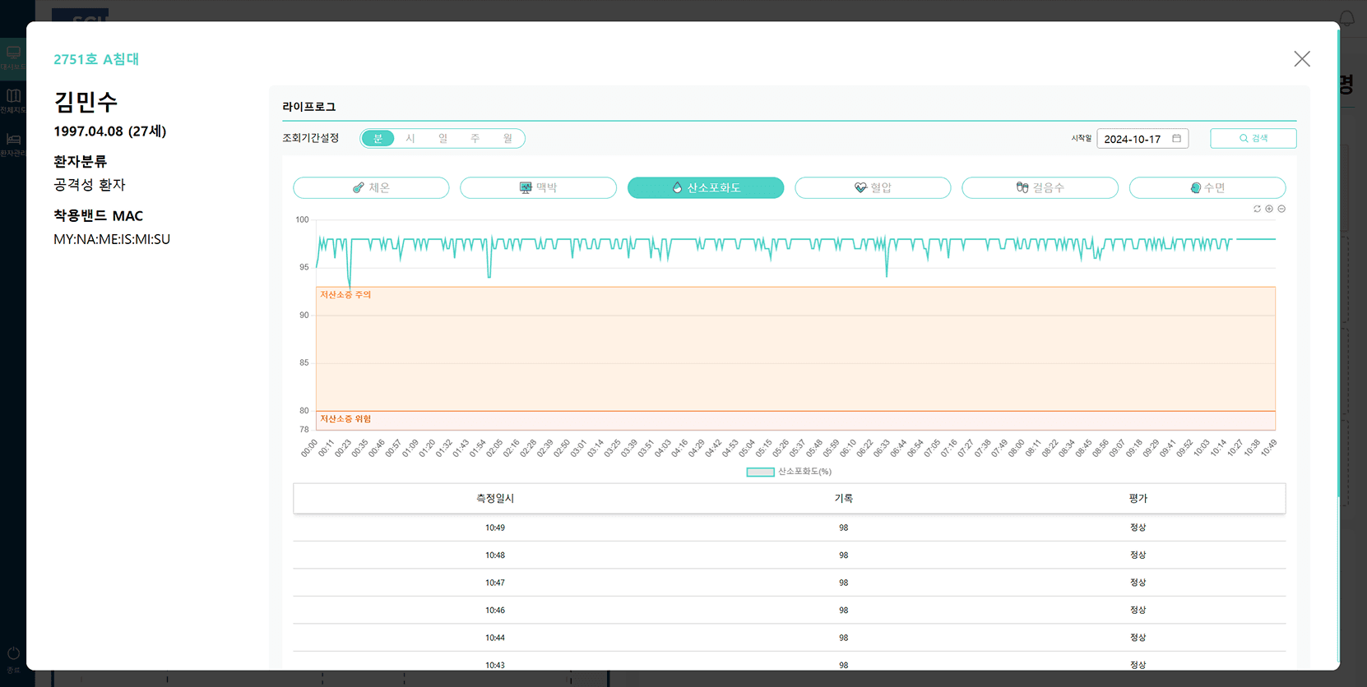The width and height of the screenshot is (1367, 687).
Task: Select the 일 (day) period option
Action: point(443,139)
